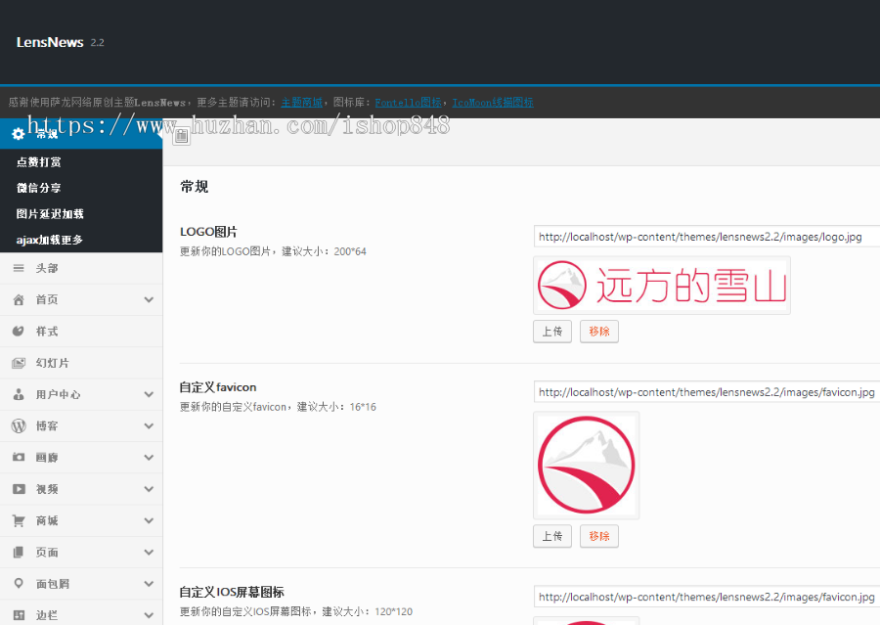The width and height of the screenshot is (880, 625).
Task: Click the 样式 palette icon
Action: coord(19,332)
